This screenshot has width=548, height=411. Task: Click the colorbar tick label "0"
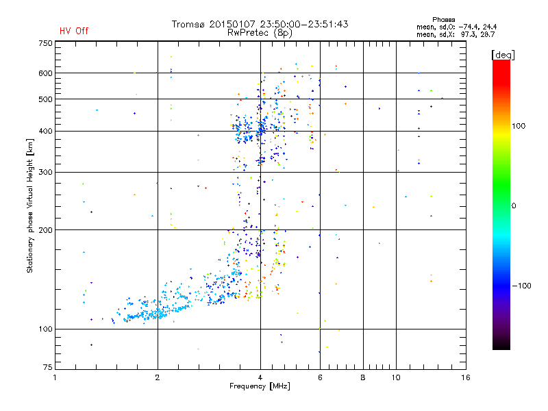pyautogui.click(x=514, y=206)
